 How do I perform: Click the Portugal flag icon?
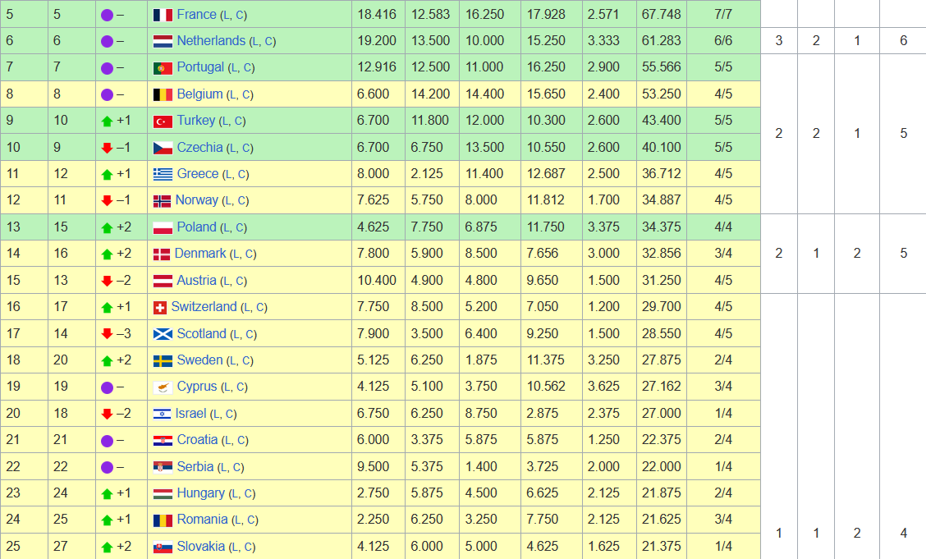(163, 68)
